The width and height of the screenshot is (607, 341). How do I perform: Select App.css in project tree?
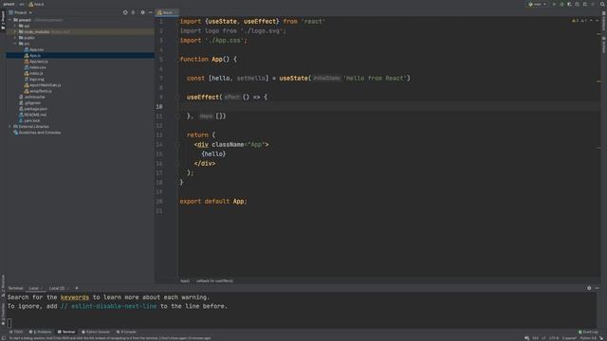pyautogui.click(x=34, y=49)
